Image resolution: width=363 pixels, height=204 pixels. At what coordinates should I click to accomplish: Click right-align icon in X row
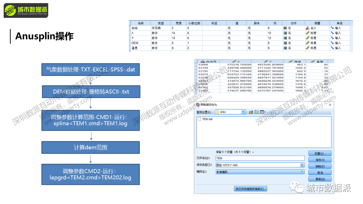[285, 33]
